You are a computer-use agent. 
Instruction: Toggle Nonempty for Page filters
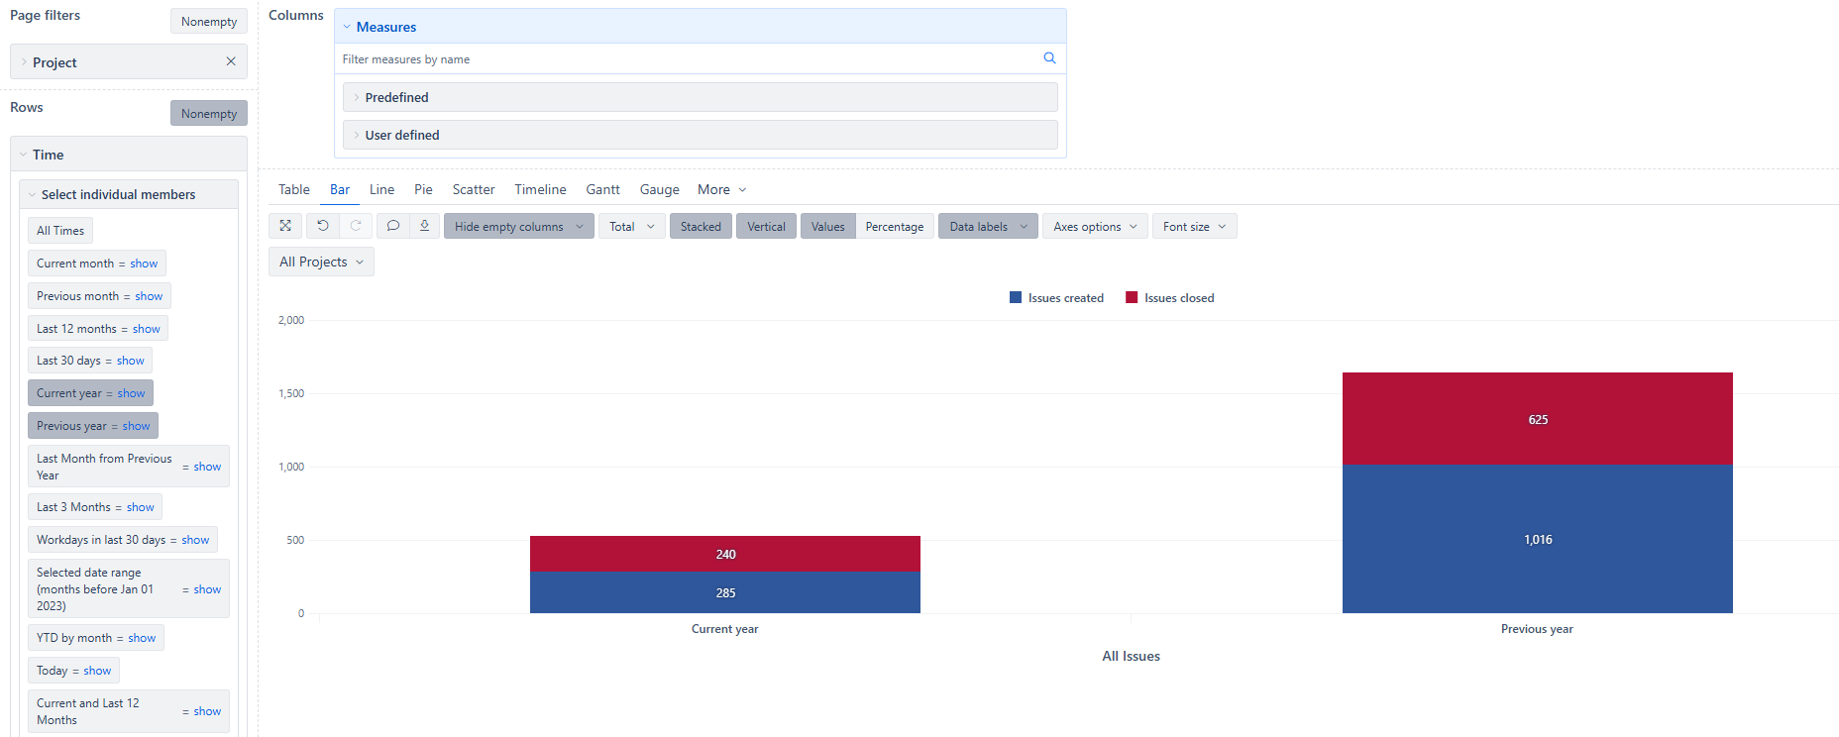click(209, 21)
